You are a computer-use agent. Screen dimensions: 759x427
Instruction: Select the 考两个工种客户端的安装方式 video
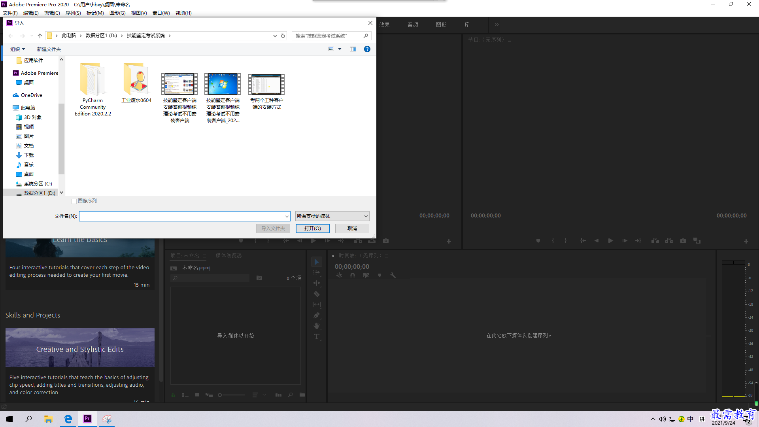click(x=266, y=92)
